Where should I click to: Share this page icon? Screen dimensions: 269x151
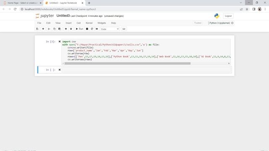click(x=241, y=9)
